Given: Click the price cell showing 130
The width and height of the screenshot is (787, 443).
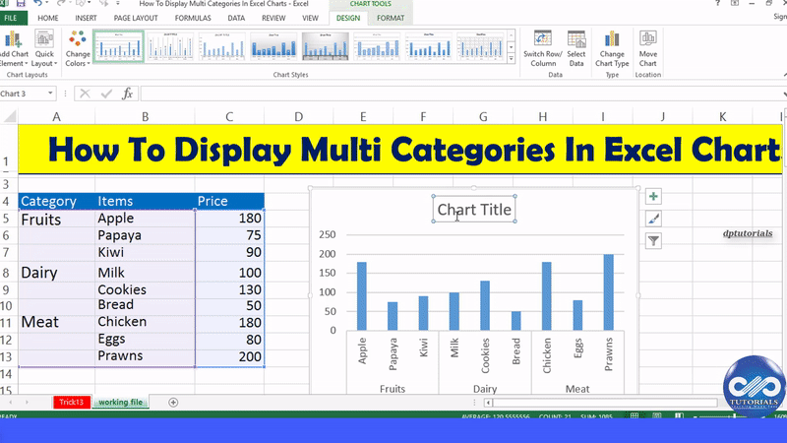Looking at the screenshot, I should point(229,289).
